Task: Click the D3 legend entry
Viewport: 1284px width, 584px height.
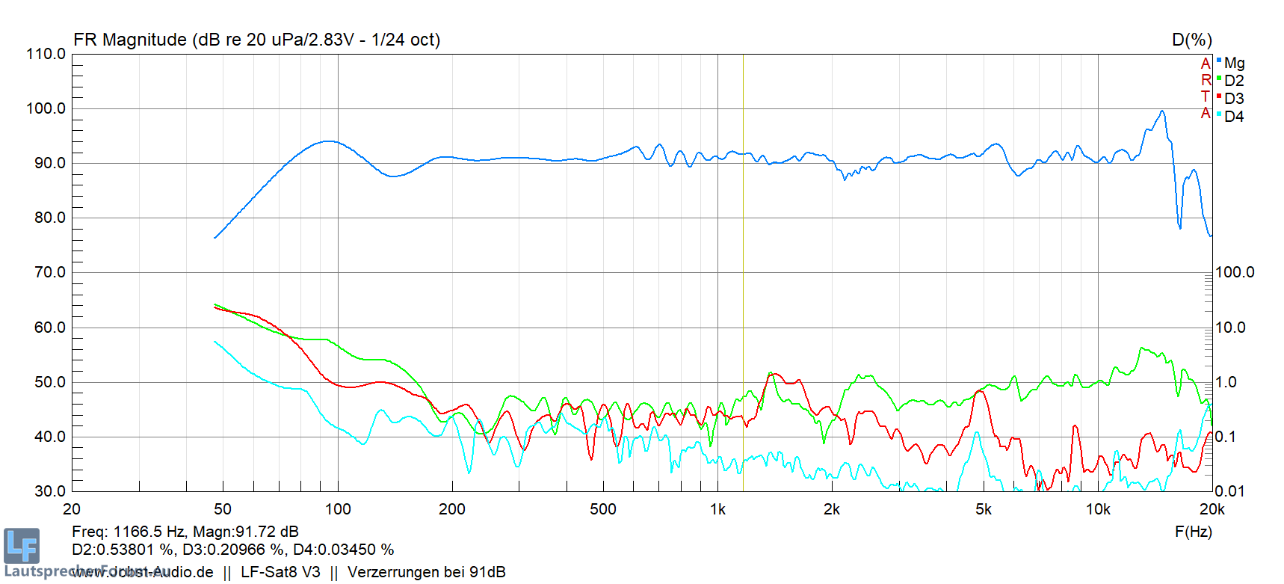Action: click(x=1234, y=99)
